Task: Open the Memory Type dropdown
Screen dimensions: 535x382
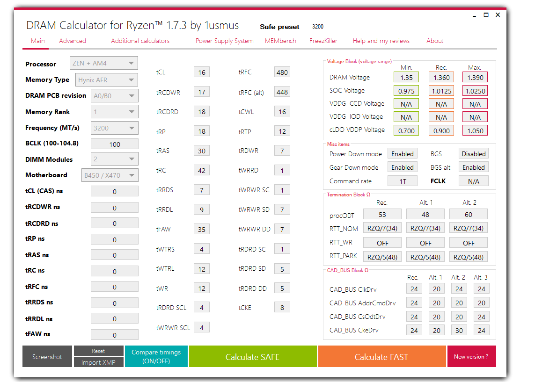Action: point(106,80)
